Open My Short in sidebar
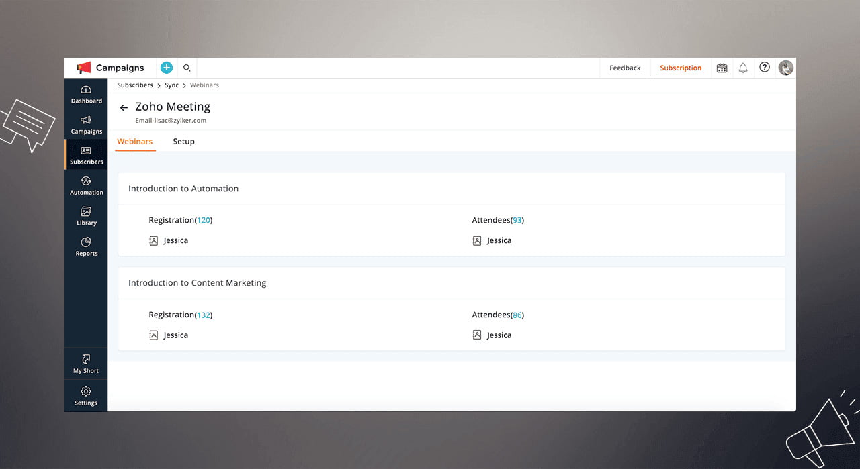 [x=86, y=364]
